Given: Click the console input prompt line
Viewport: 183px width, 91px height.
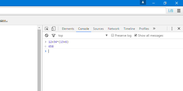Looking at the screenshot, I should (x=113, y=51).
